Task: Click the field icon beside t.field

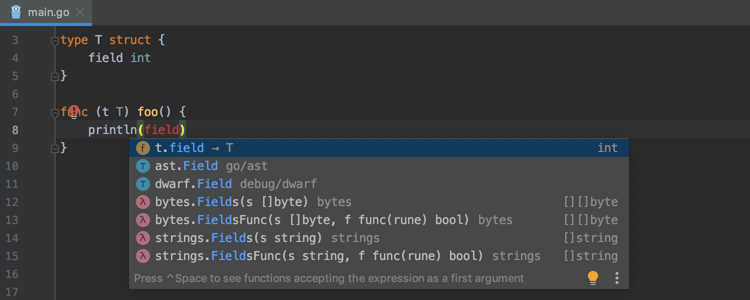Action: [143, 148]
